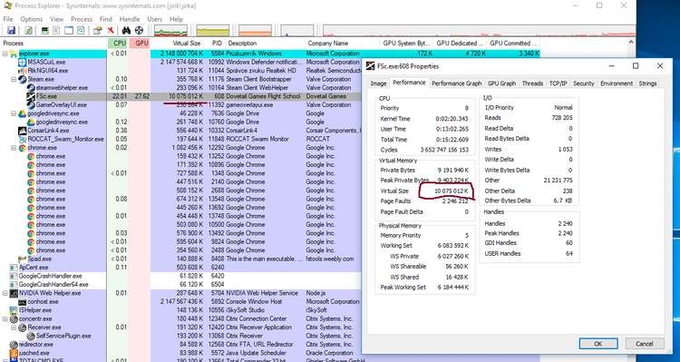Switch to the Strings tab
680x362 pixels.
click(647, 83)
